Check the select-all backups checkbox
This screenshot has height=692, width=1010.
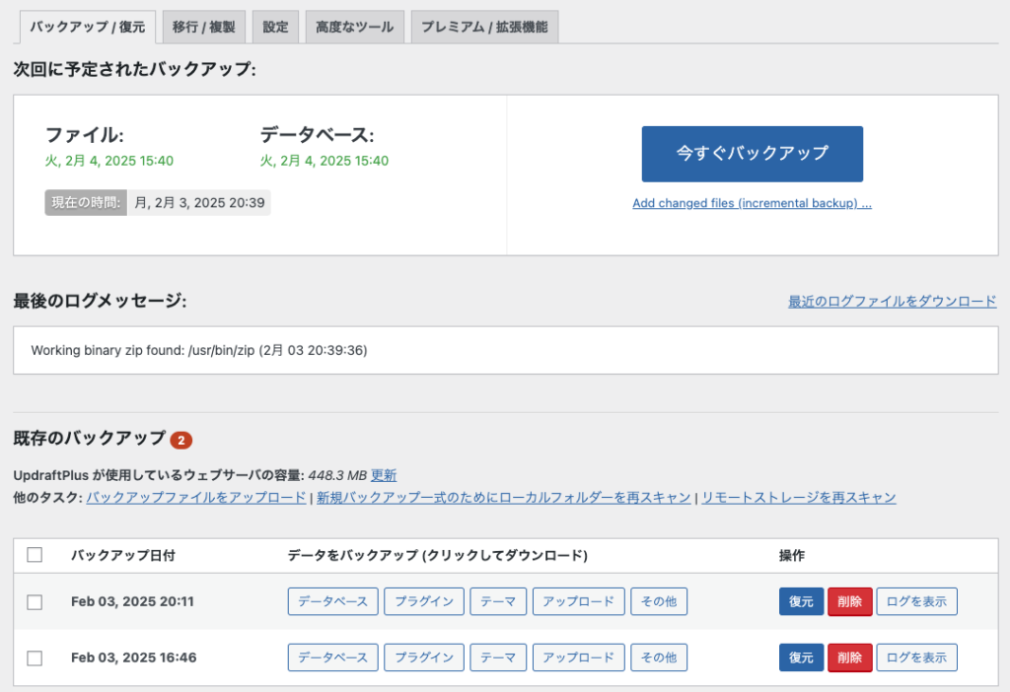[35, 554]
